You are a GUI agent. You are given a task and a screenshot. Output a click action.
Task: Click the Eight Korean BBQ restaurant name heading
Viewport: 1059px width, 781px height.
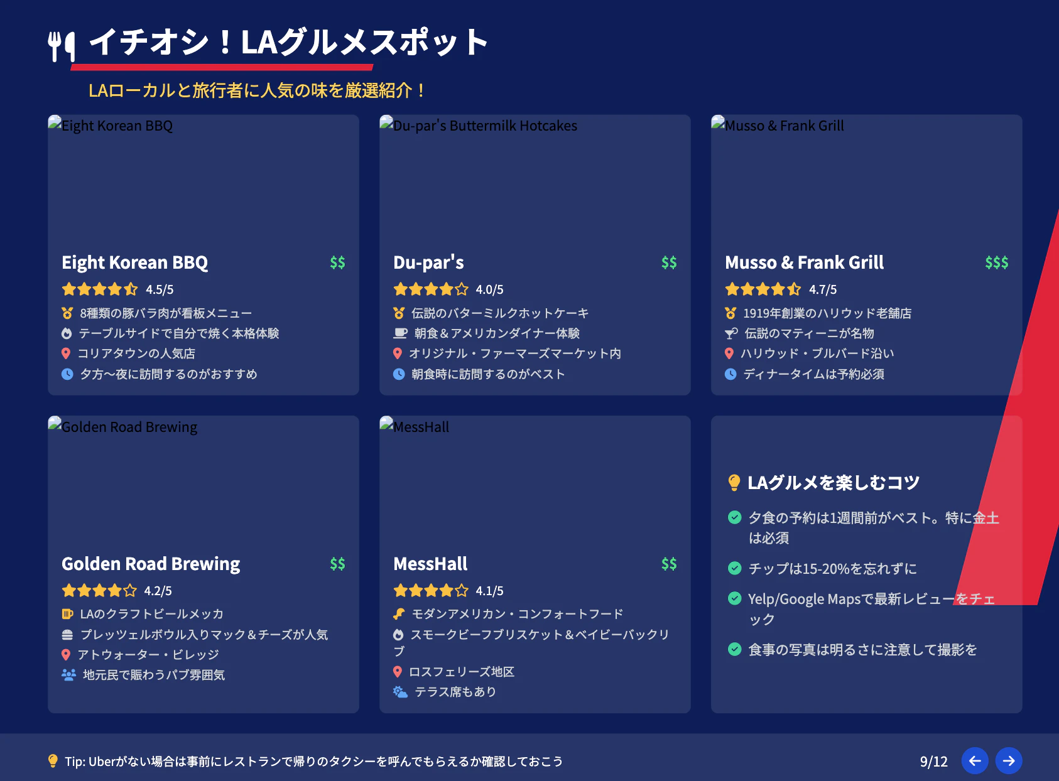(x=135, y=262)
